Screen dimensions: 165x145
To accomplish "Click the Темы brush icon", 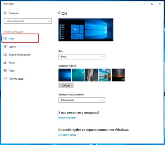I will click(x=5, y=63).
